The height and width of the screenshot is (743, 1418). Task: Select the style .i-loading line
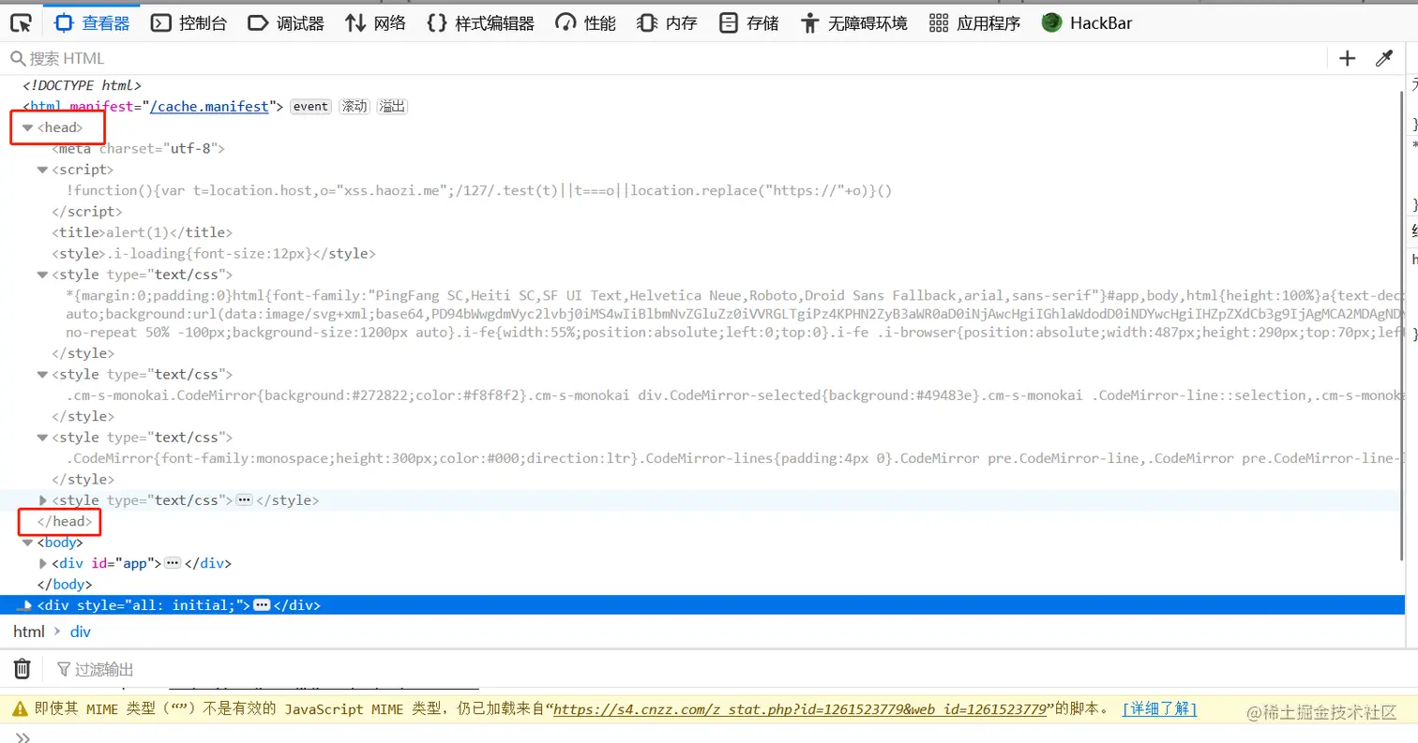(x=214, y=253)
